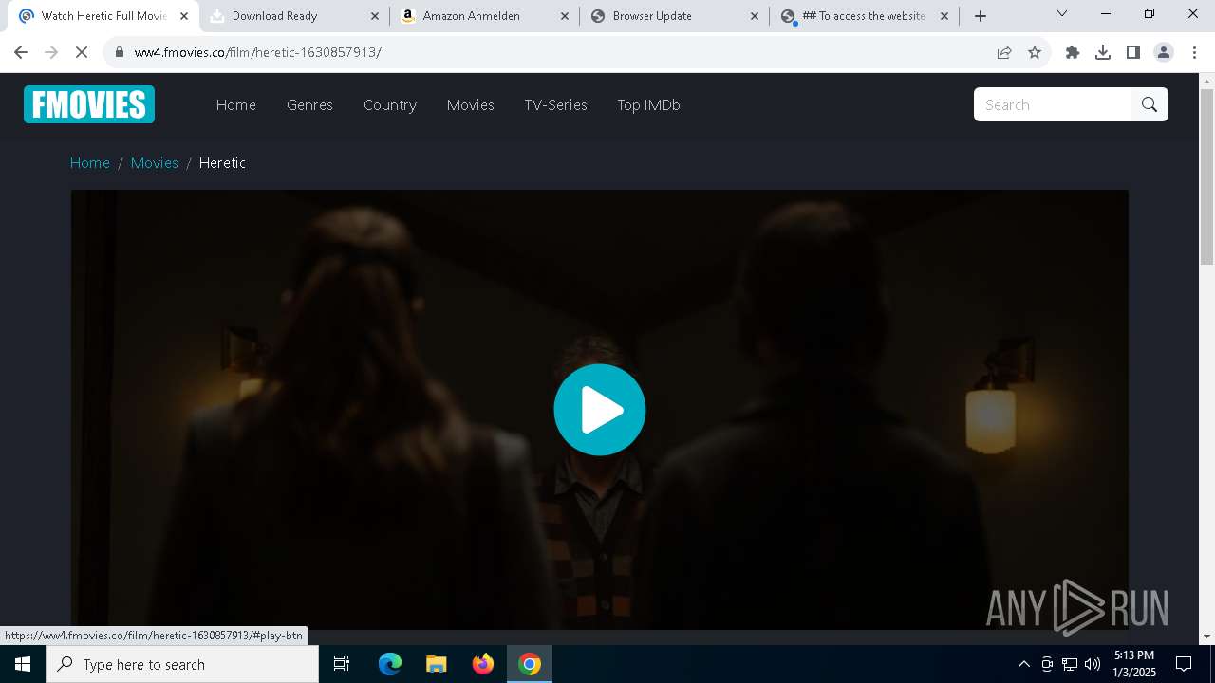Screen dimensions: 1215x683
Task: Click the FMOVIES logo
Action: coord(89,104)
